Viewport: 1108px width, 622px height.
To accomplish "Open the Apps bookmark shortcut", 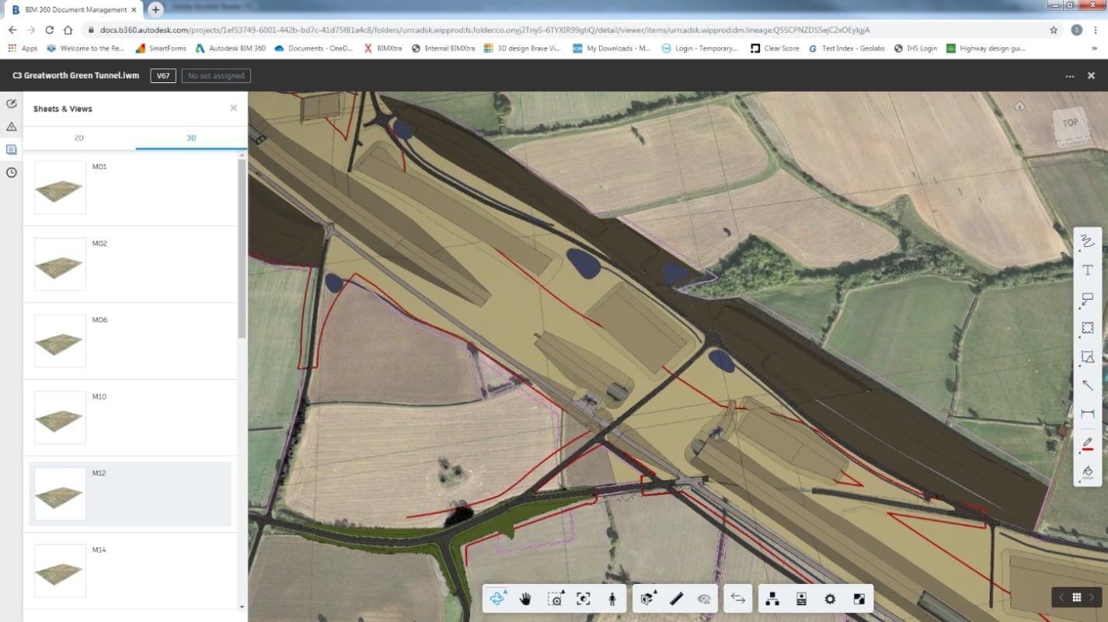I will pos(23,48).
